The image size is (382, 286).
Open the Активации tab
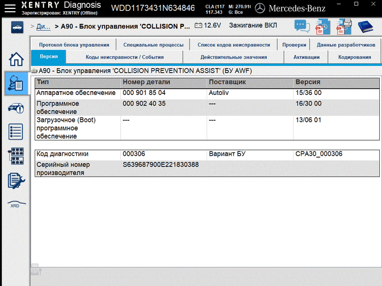point(306,57)
